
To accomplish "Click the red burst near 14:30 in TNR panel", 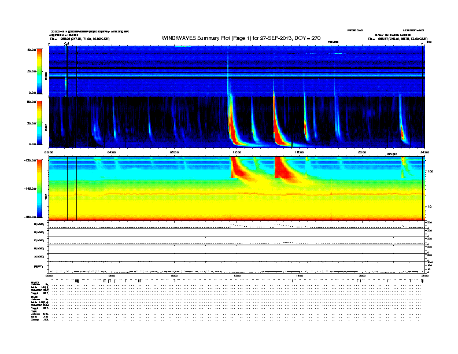I will click(x=282, y=167).
